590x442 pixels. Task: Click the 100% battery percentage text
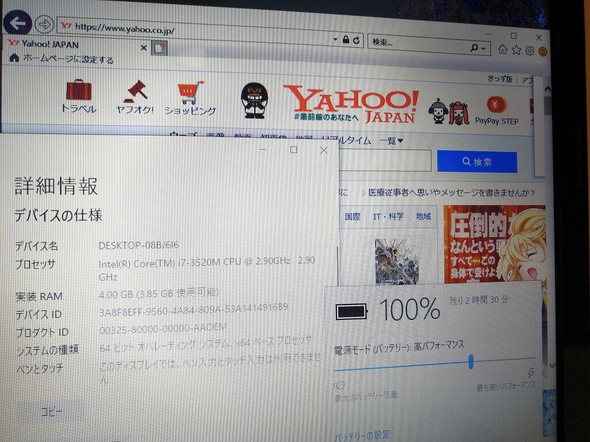click(410, 309)
